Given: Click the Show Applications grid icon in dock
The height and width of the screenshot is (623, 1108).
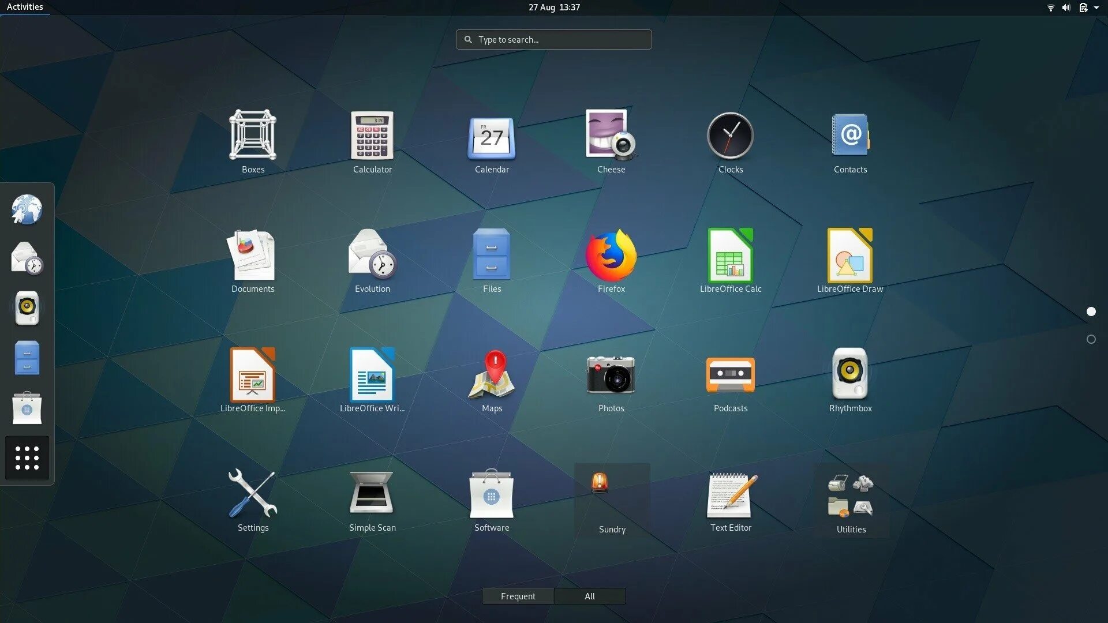Looking at the screenshot, I should [27, 457].
